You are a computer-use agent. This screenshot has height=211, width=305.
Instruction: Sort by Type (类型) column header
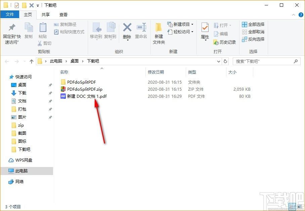tap(192, 72)
